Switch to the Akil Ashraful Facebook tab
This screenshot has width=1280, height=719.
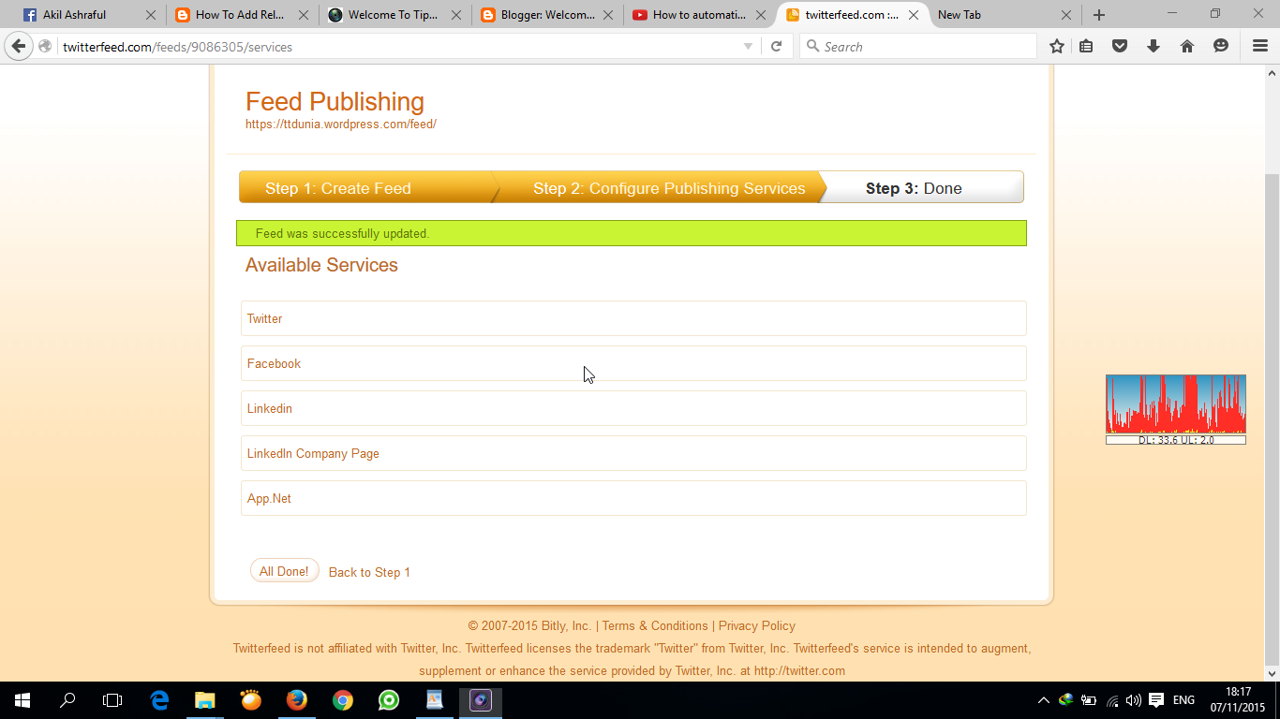pyautogui.click(x=90, y=15)
